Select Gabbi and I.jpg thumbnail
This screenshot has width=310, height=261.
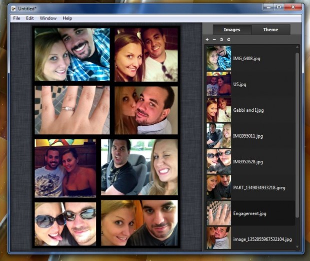coord(218,110)
